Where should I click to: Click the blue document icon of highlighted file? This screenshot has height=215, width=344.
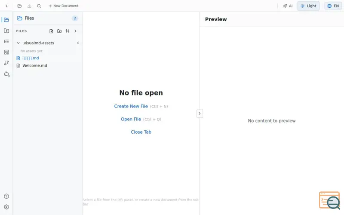click(18, 58)
